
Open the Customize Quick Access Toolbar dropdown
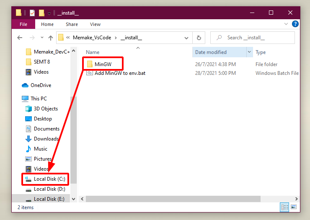[49, 13]
